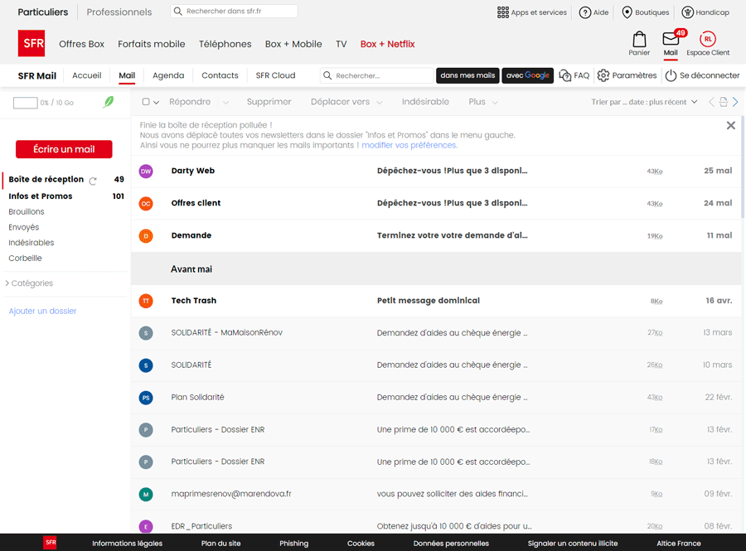Viewport: 746px width, 551px height.
Task: Click Darty Web sender avatar
Action: coord(146,172)
